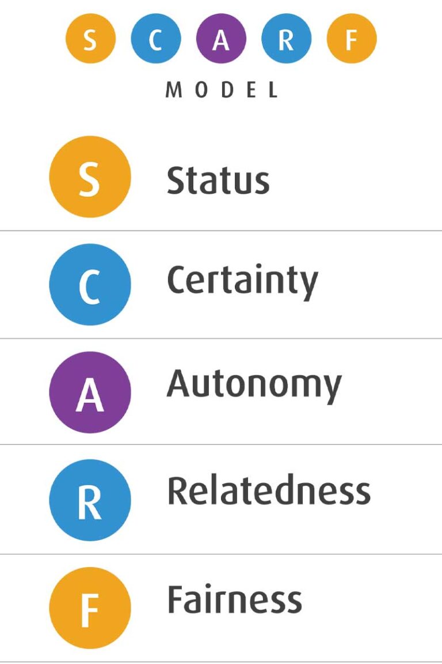This screenshot has height=664, width=442.
Task: Click the divider line below Autonomy row
Action: click(x=221, y=444)
